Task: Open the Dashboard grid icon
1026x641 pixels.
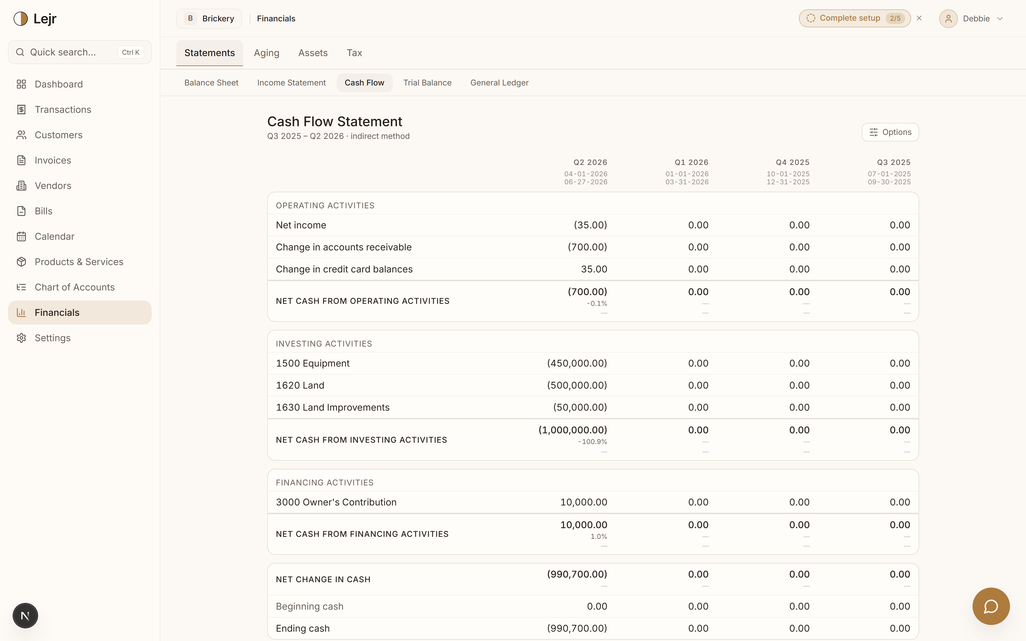Action: point(21,84)
